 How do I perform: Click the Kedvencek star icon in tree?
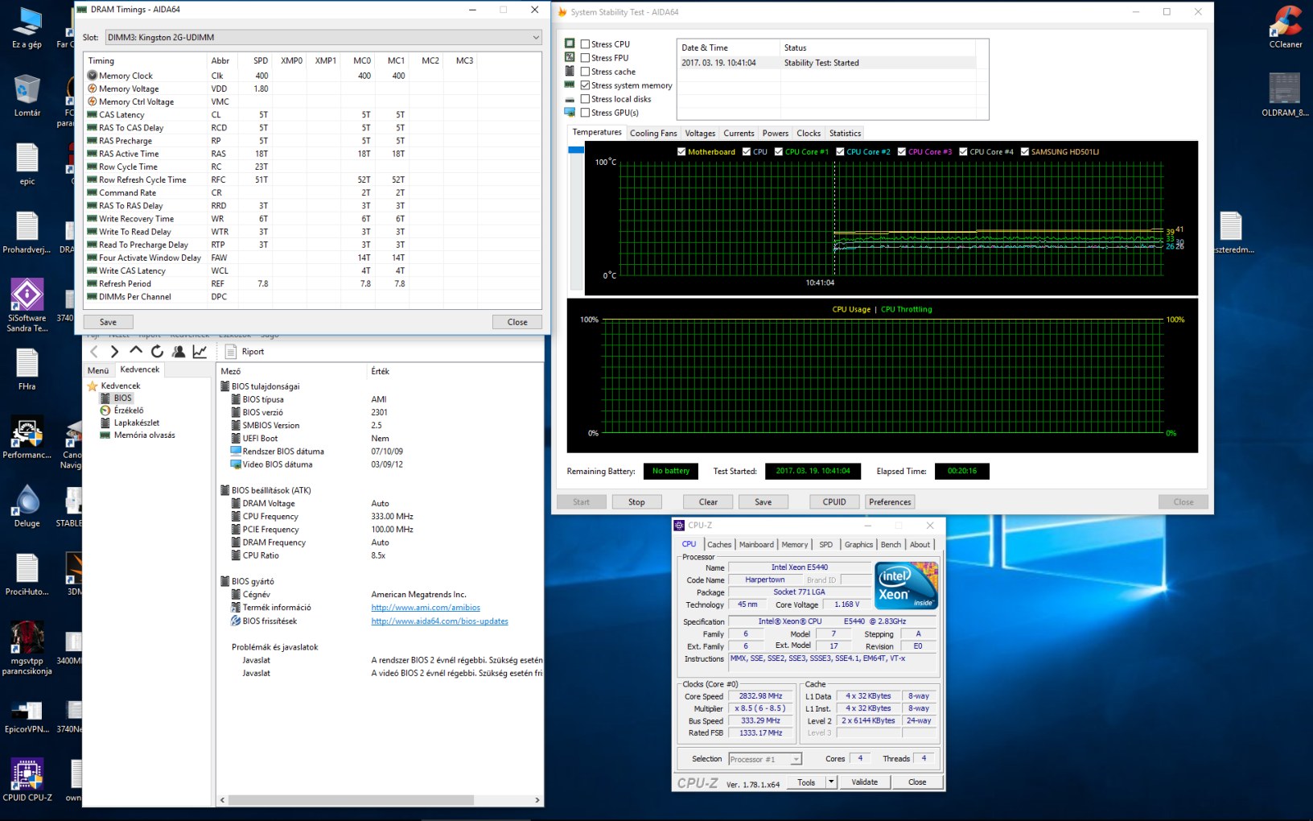pos(93,386)
